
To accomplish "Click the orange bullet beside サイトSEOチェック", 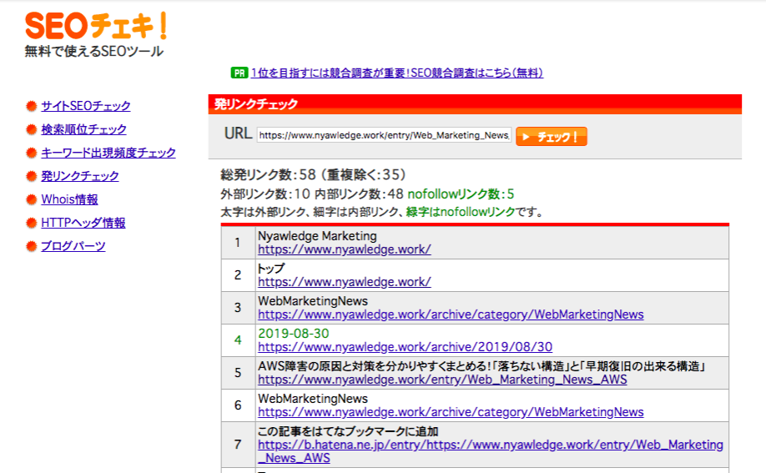I will (31, 106).
